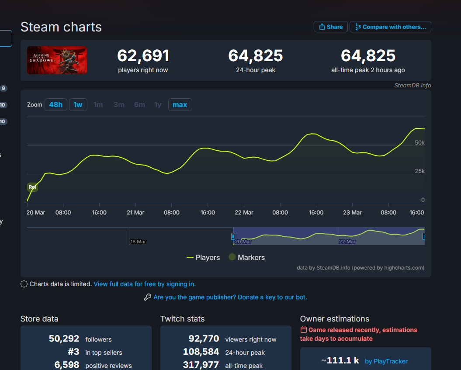Set chart zoom to 48h
This screenshot has width=461, height=370.
tap(56, 105)
